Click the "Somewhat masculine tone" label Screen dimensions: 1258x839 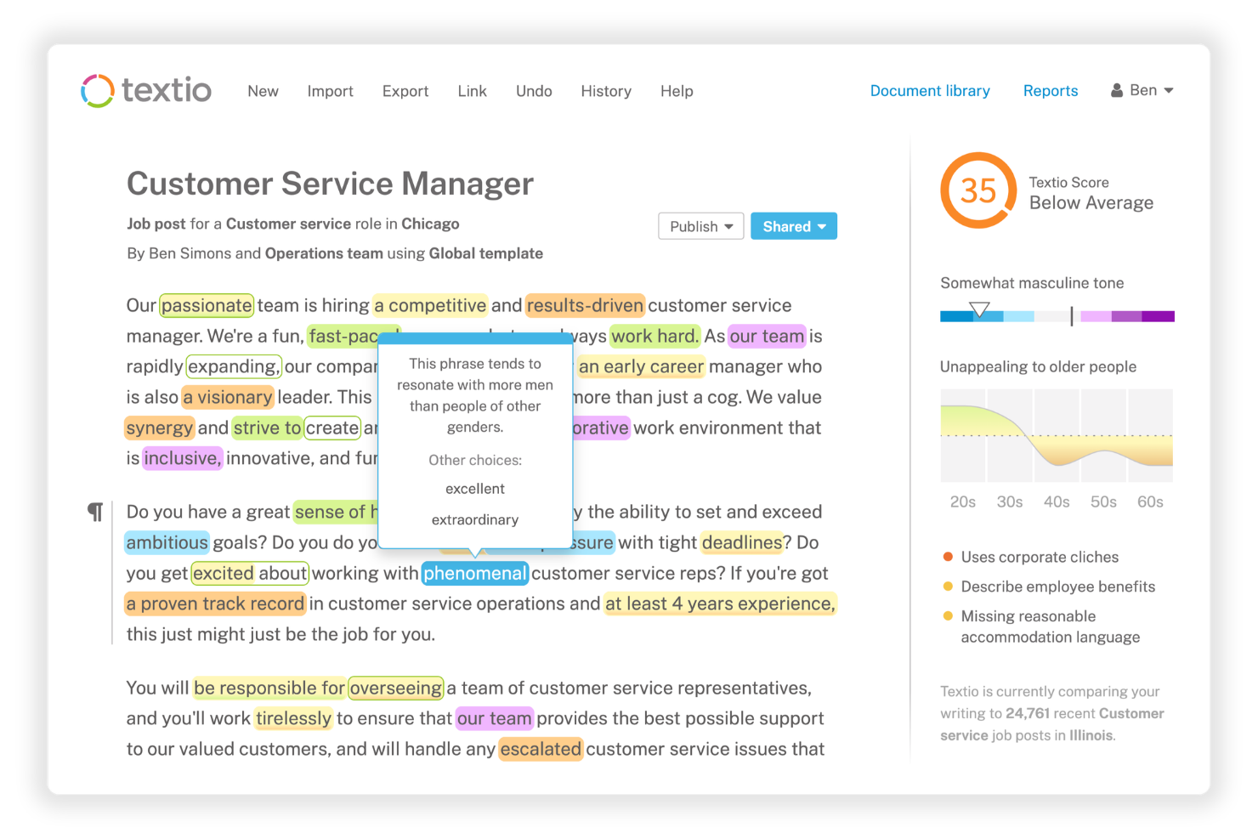(1032, 283)
